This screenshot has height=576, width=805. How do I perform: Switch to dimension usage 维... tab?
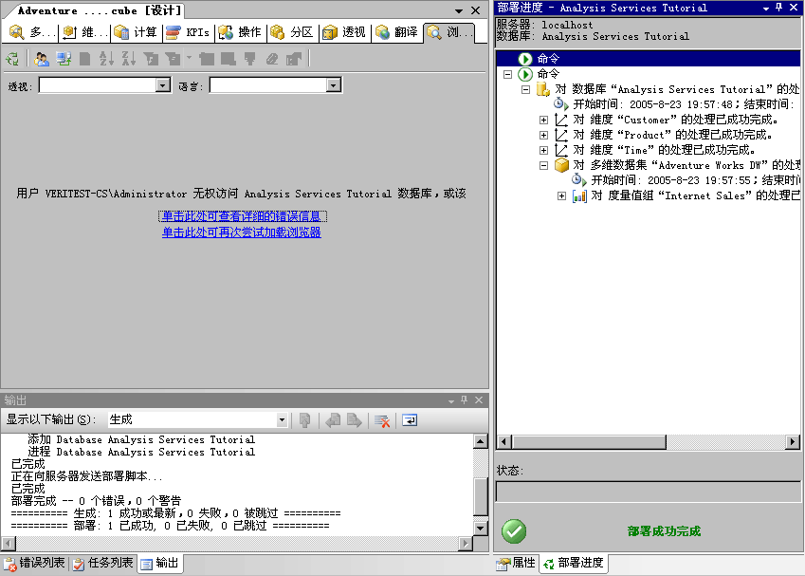(84, 32)
